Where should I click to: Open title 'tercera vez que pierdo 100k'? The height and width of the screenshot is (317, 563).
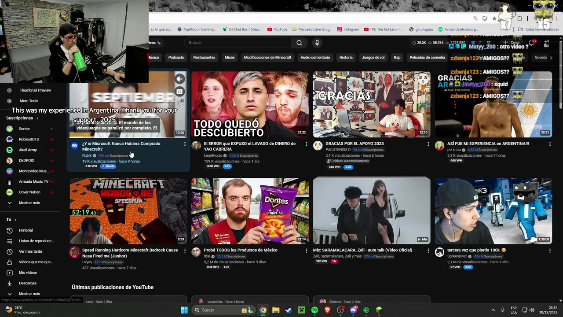pos(476,250)
